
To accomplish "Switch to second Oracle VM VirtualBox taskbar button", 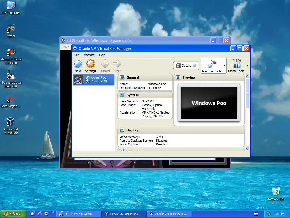I will pos(124,214).
